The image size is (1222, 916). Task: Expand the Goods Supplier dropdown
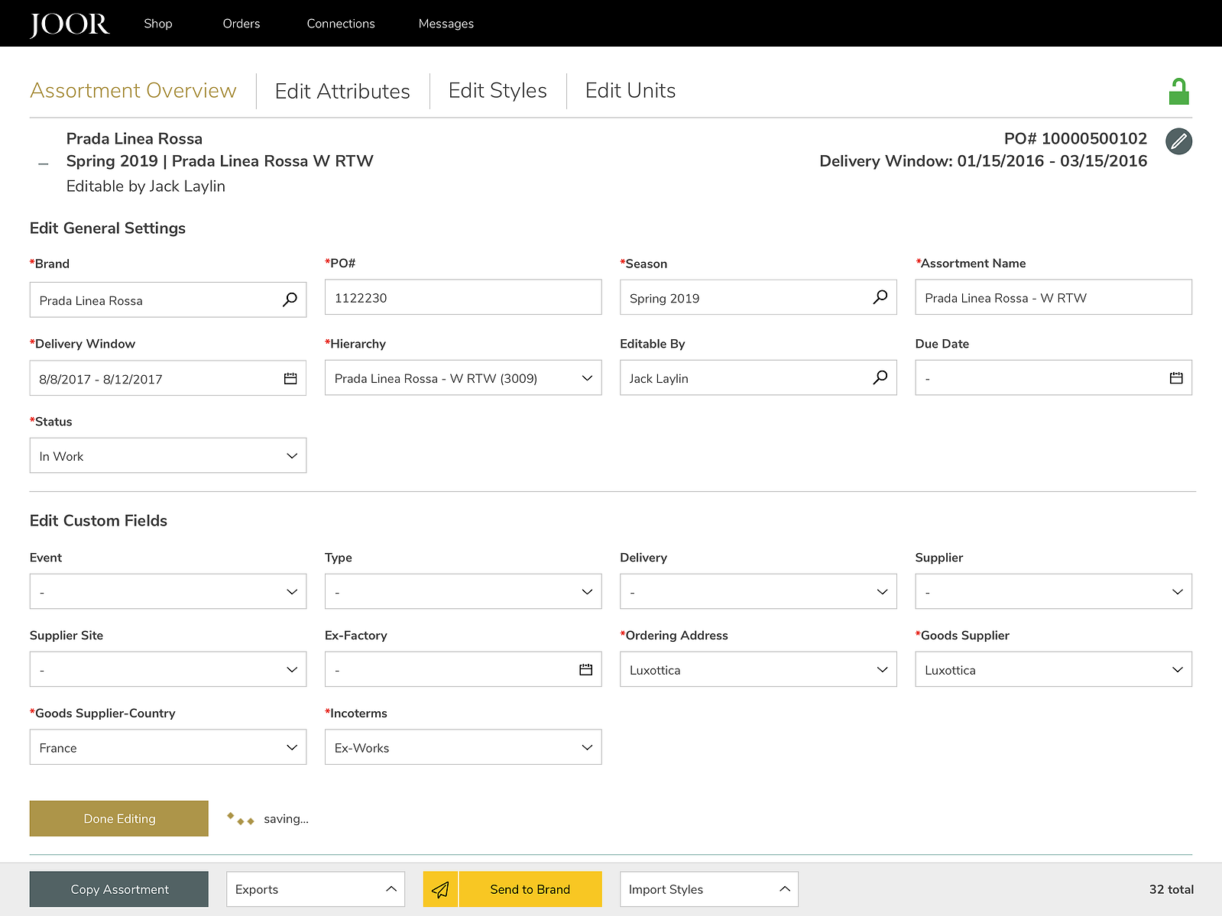(x=1054, y=669)
